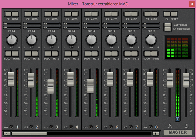Screen dimensions: 196x139
Task: Click channel 5 volume value -3.9
Action: [x=85, y=128]
